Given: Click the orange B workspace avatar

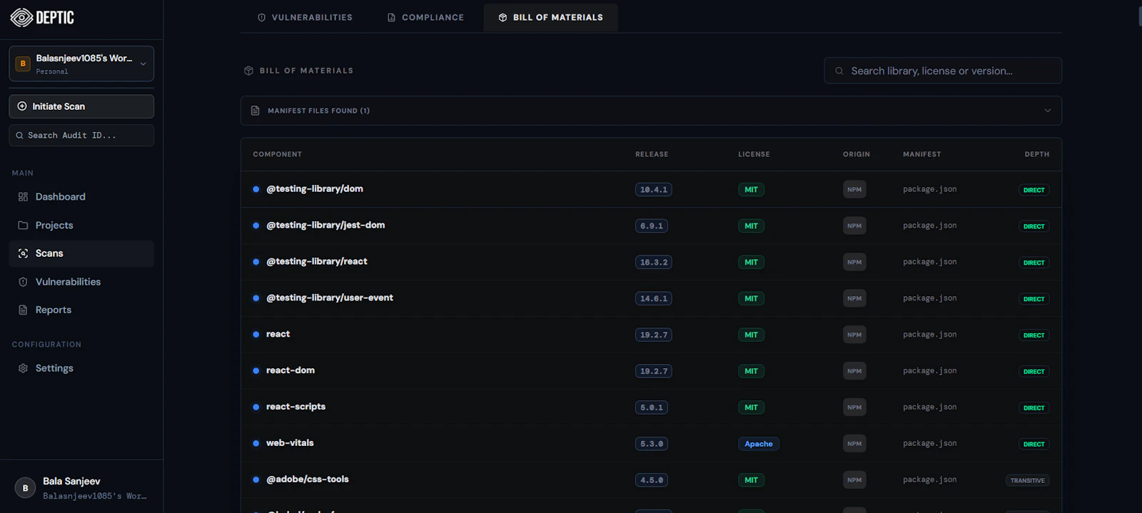Looking at the screenshot, I should (x=23, y=64).
